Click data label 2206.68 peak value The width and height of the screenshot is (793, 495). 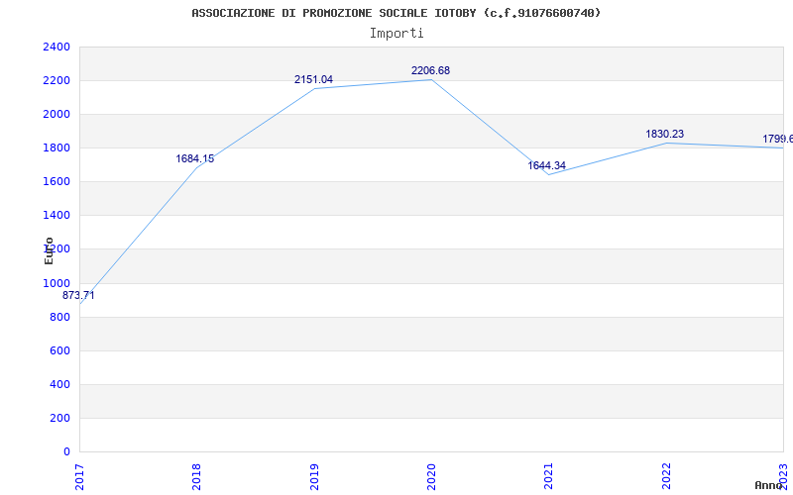(x=430, y=70)
